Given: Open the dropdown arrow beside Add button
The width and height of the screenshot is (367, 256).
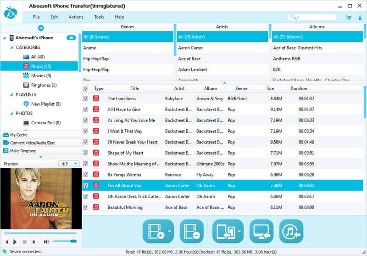Looking at the screenshot, I should (170, 232).
